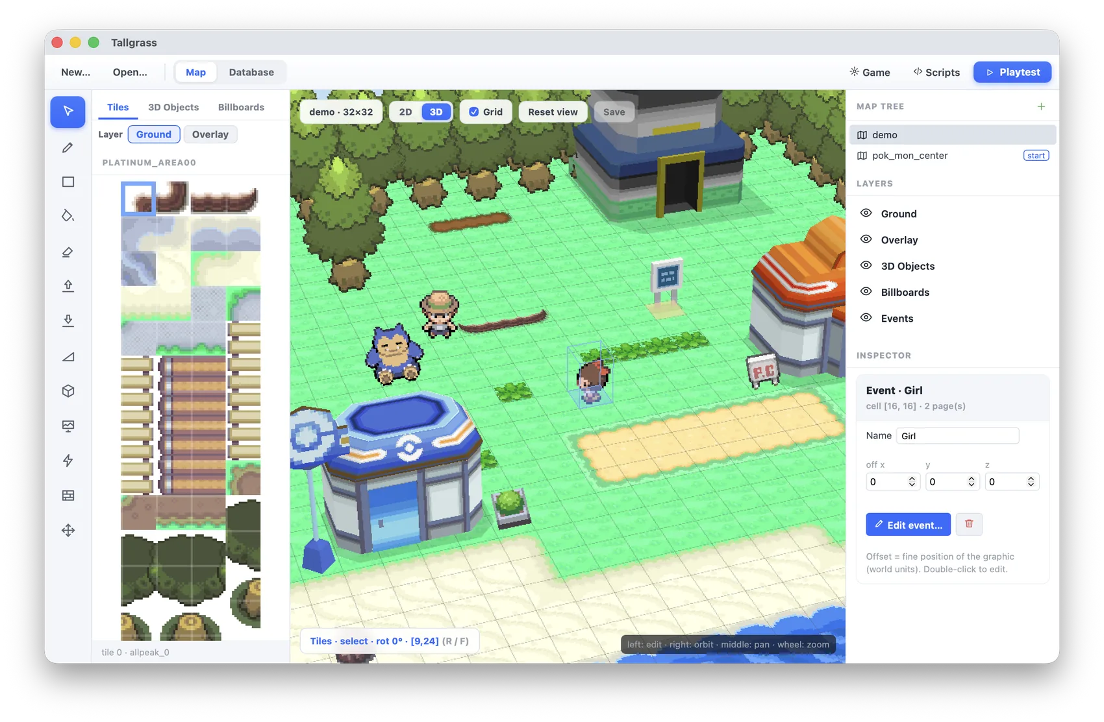This screenshot has width=1104, height=722.
Task: Select the Eraser tool
Action: pos(68,252)
